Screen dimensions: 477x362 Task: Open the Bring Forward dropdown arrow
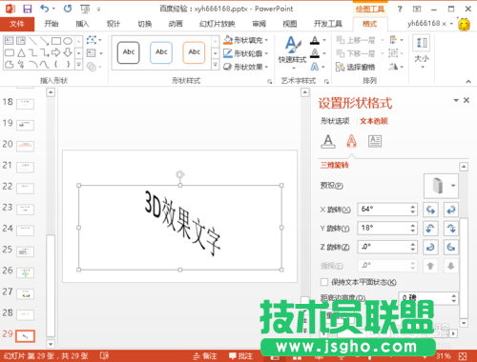click(x=382, y=40)
